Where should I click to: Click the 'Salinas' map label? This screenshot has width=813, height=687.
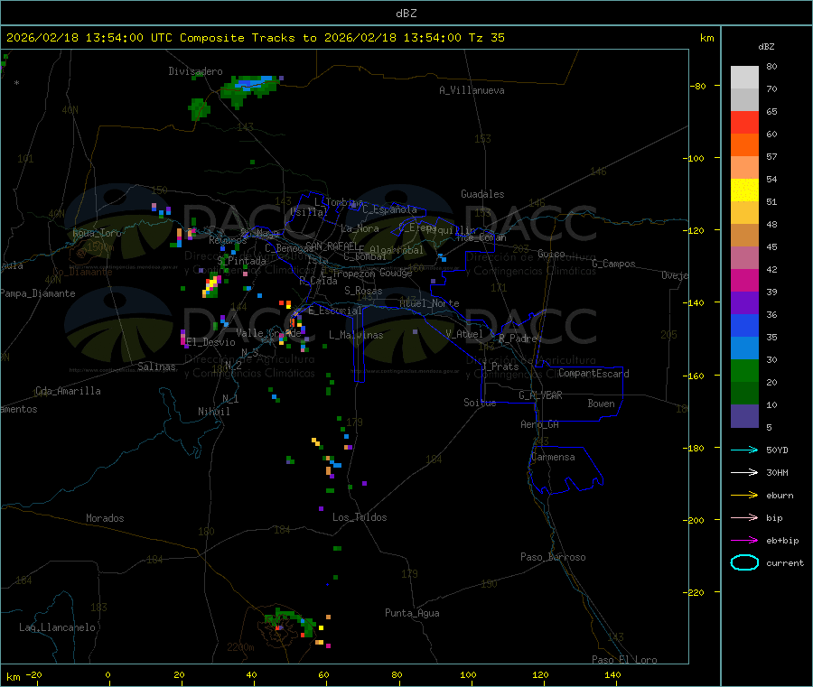coord(156,367)
